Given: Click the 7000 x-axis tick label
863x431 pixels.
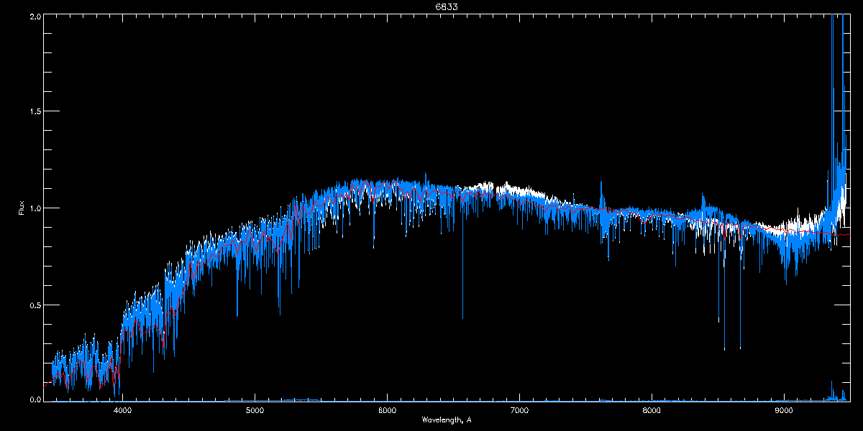Looking at the screenshot, I should tap(519, 411).
